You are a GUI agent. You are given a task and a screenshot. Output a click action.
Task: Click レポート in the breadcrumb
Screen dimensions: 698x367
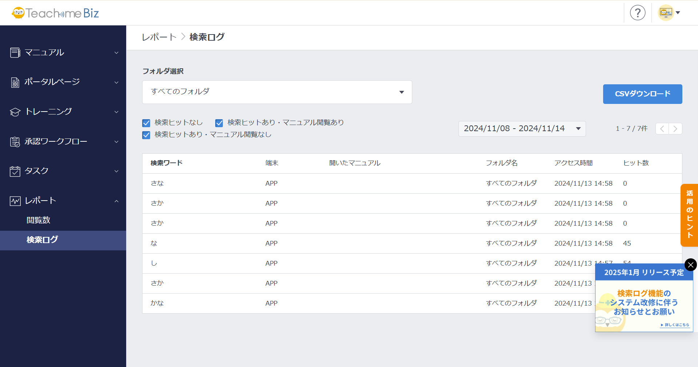click(x=159, y=37)
